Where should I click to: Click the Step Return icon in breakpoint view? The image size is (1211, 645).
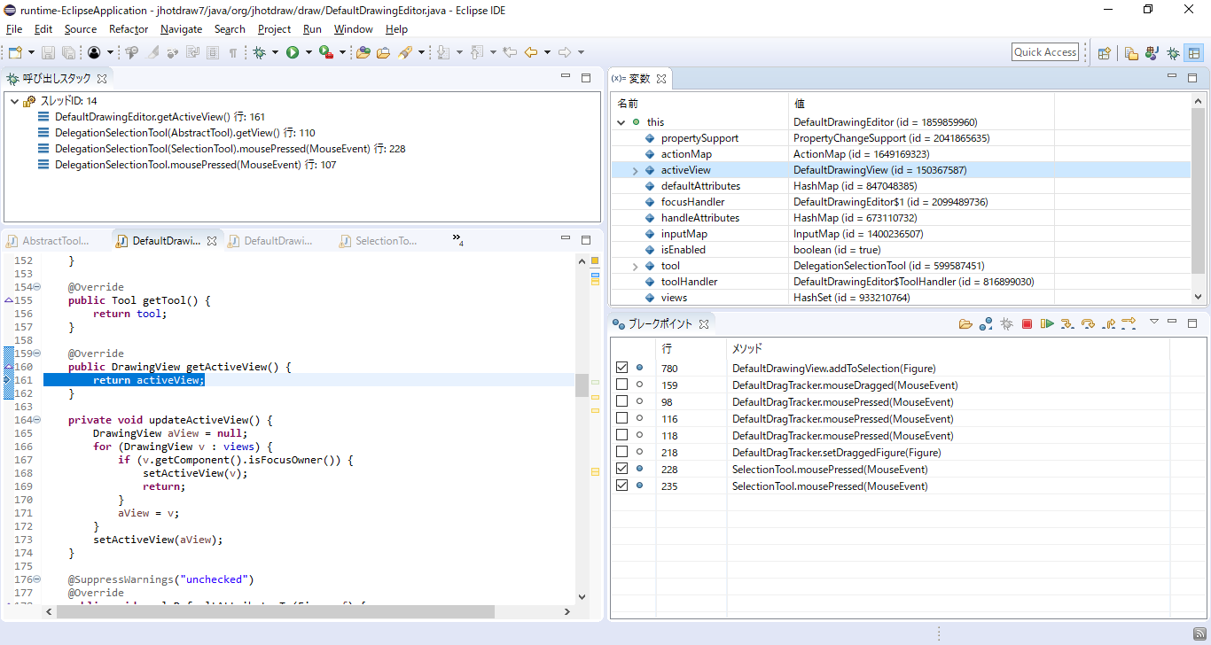1108,324
